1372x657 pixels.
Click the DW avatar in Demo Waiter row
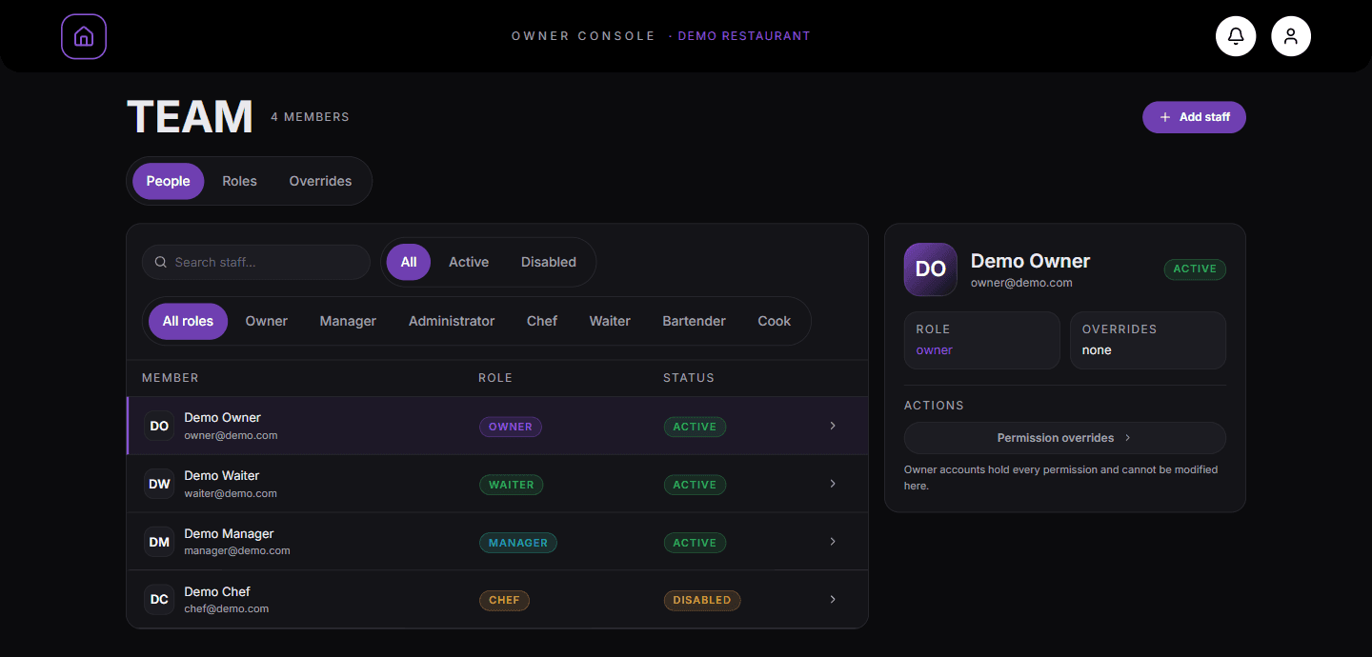(x=159, y=484)
